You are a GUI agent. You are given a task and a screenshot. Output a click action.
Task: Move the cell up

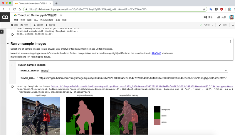coord(38,25)
